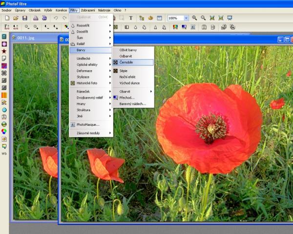Viewport: 293px width, 234px height.
Task: Undo the last action with the curved arrow
Action: [x=56, y=18]
